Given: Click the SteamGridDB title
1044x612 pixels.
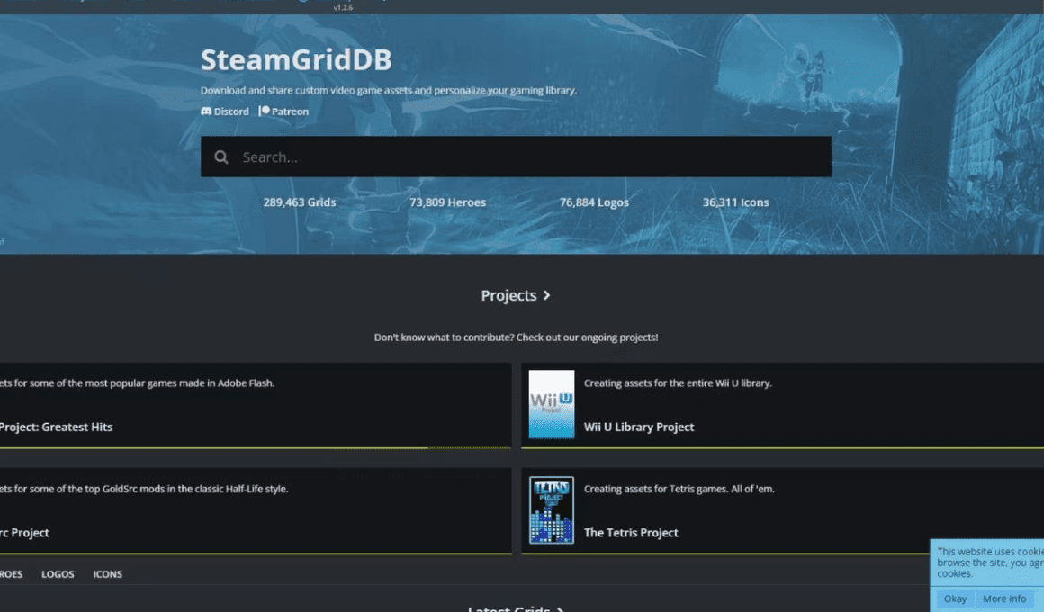Looking at the screenshot, I should (x=296, y=60).
